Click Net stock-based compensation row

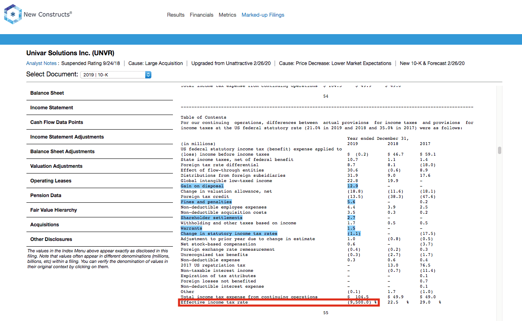click(x=218, y=244)
